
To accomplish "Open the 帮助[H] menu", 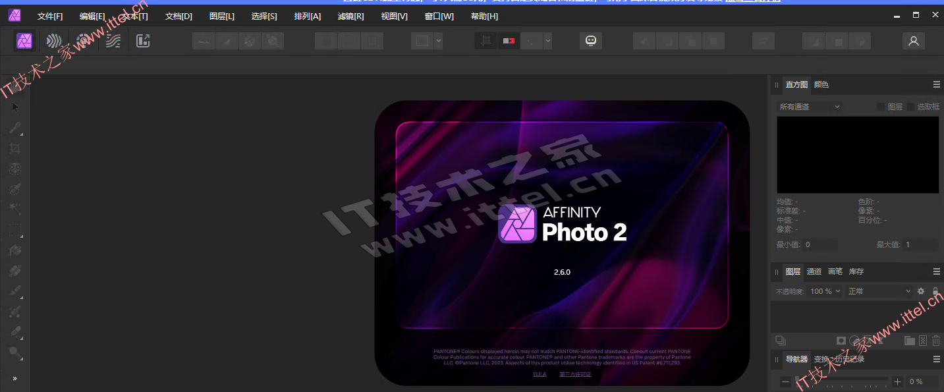I will (484, 16).
